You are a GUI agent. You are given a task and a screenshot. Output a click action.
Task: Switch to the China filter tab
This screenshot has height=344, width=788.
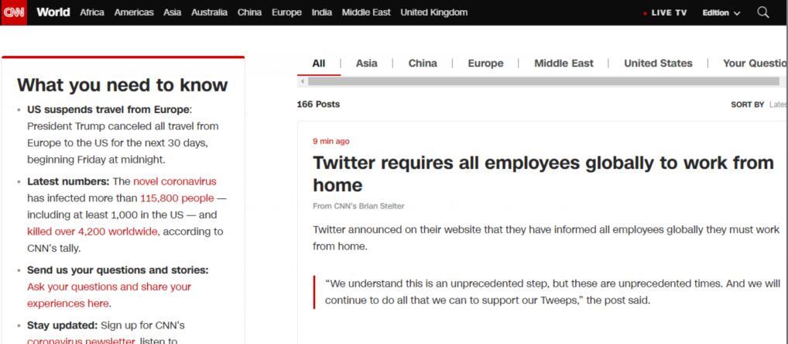tap(422, 64)
